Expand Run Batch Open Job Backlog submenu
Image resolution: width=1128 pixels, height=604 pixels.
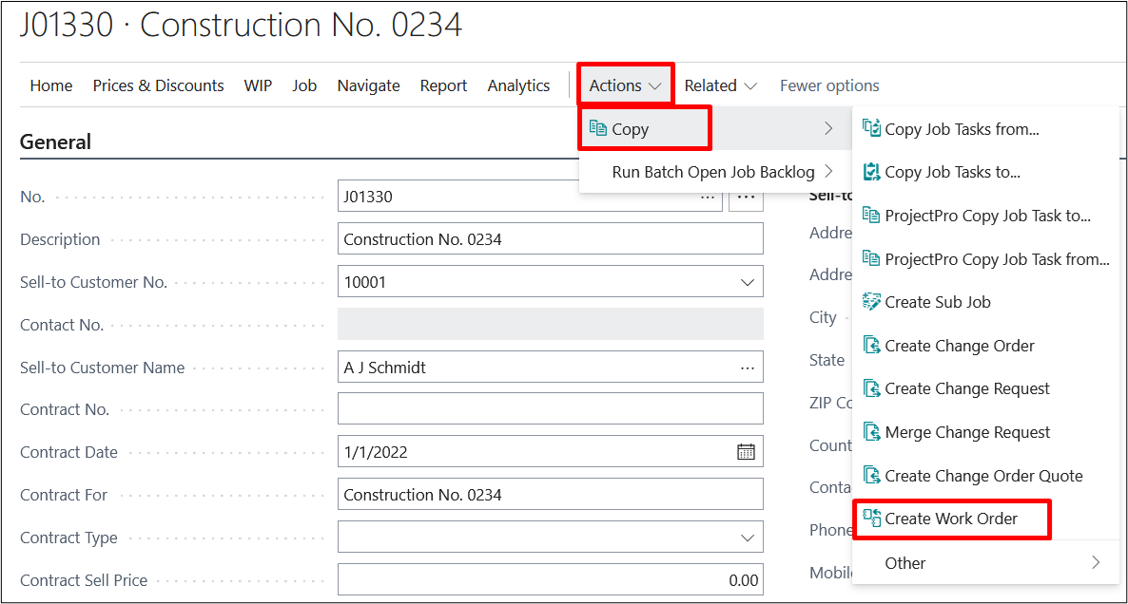828,172
